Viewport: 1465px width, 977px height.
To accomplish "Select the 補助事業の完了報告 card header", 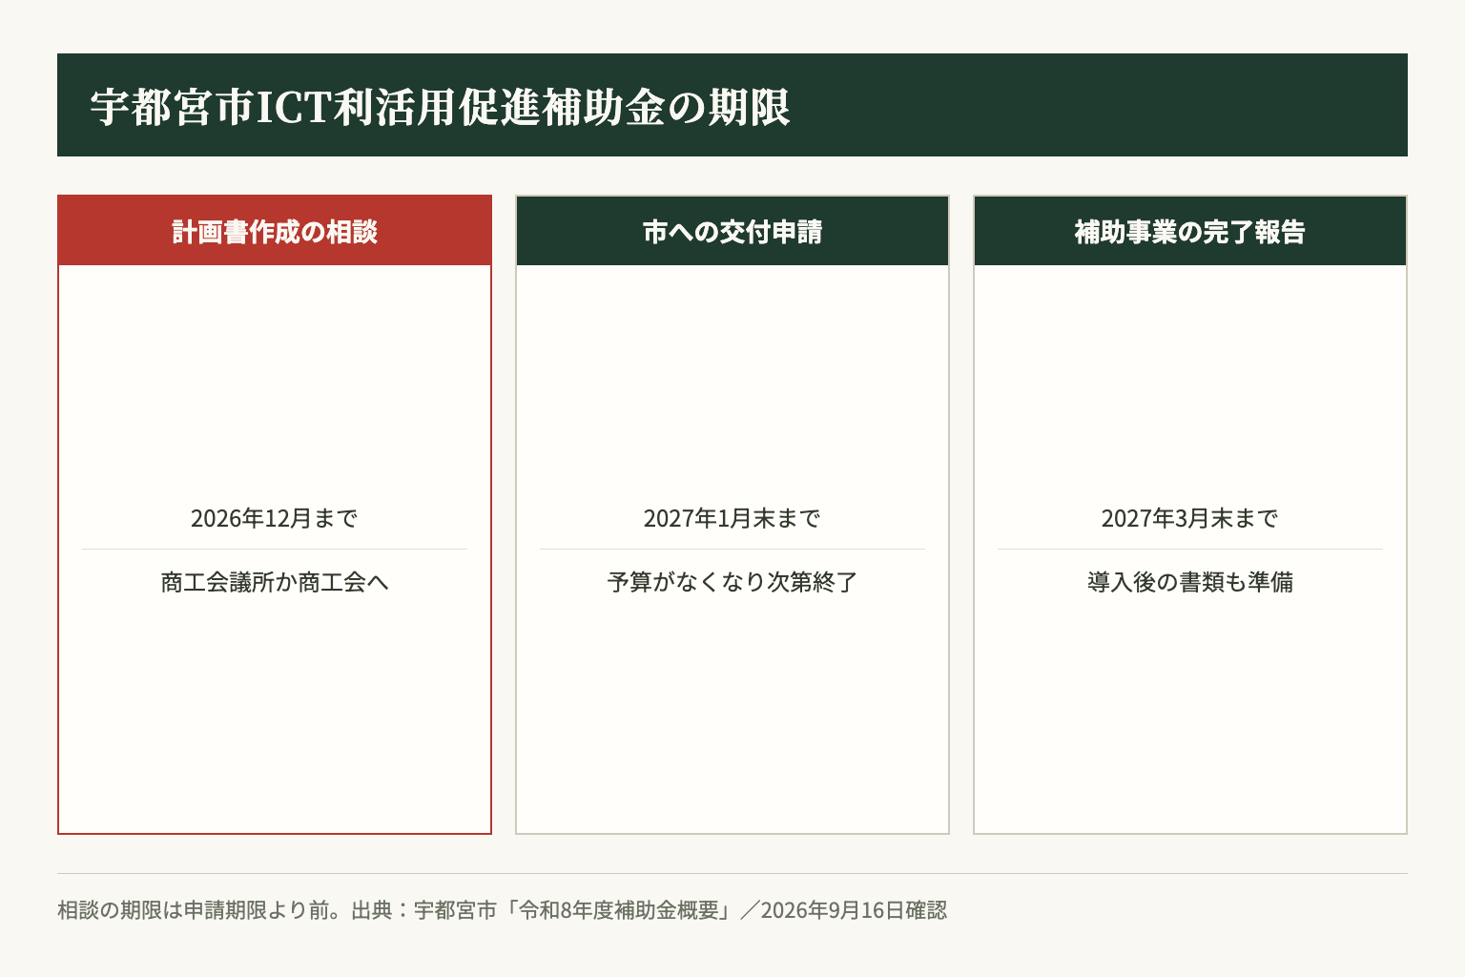I will click(1190, 231).
